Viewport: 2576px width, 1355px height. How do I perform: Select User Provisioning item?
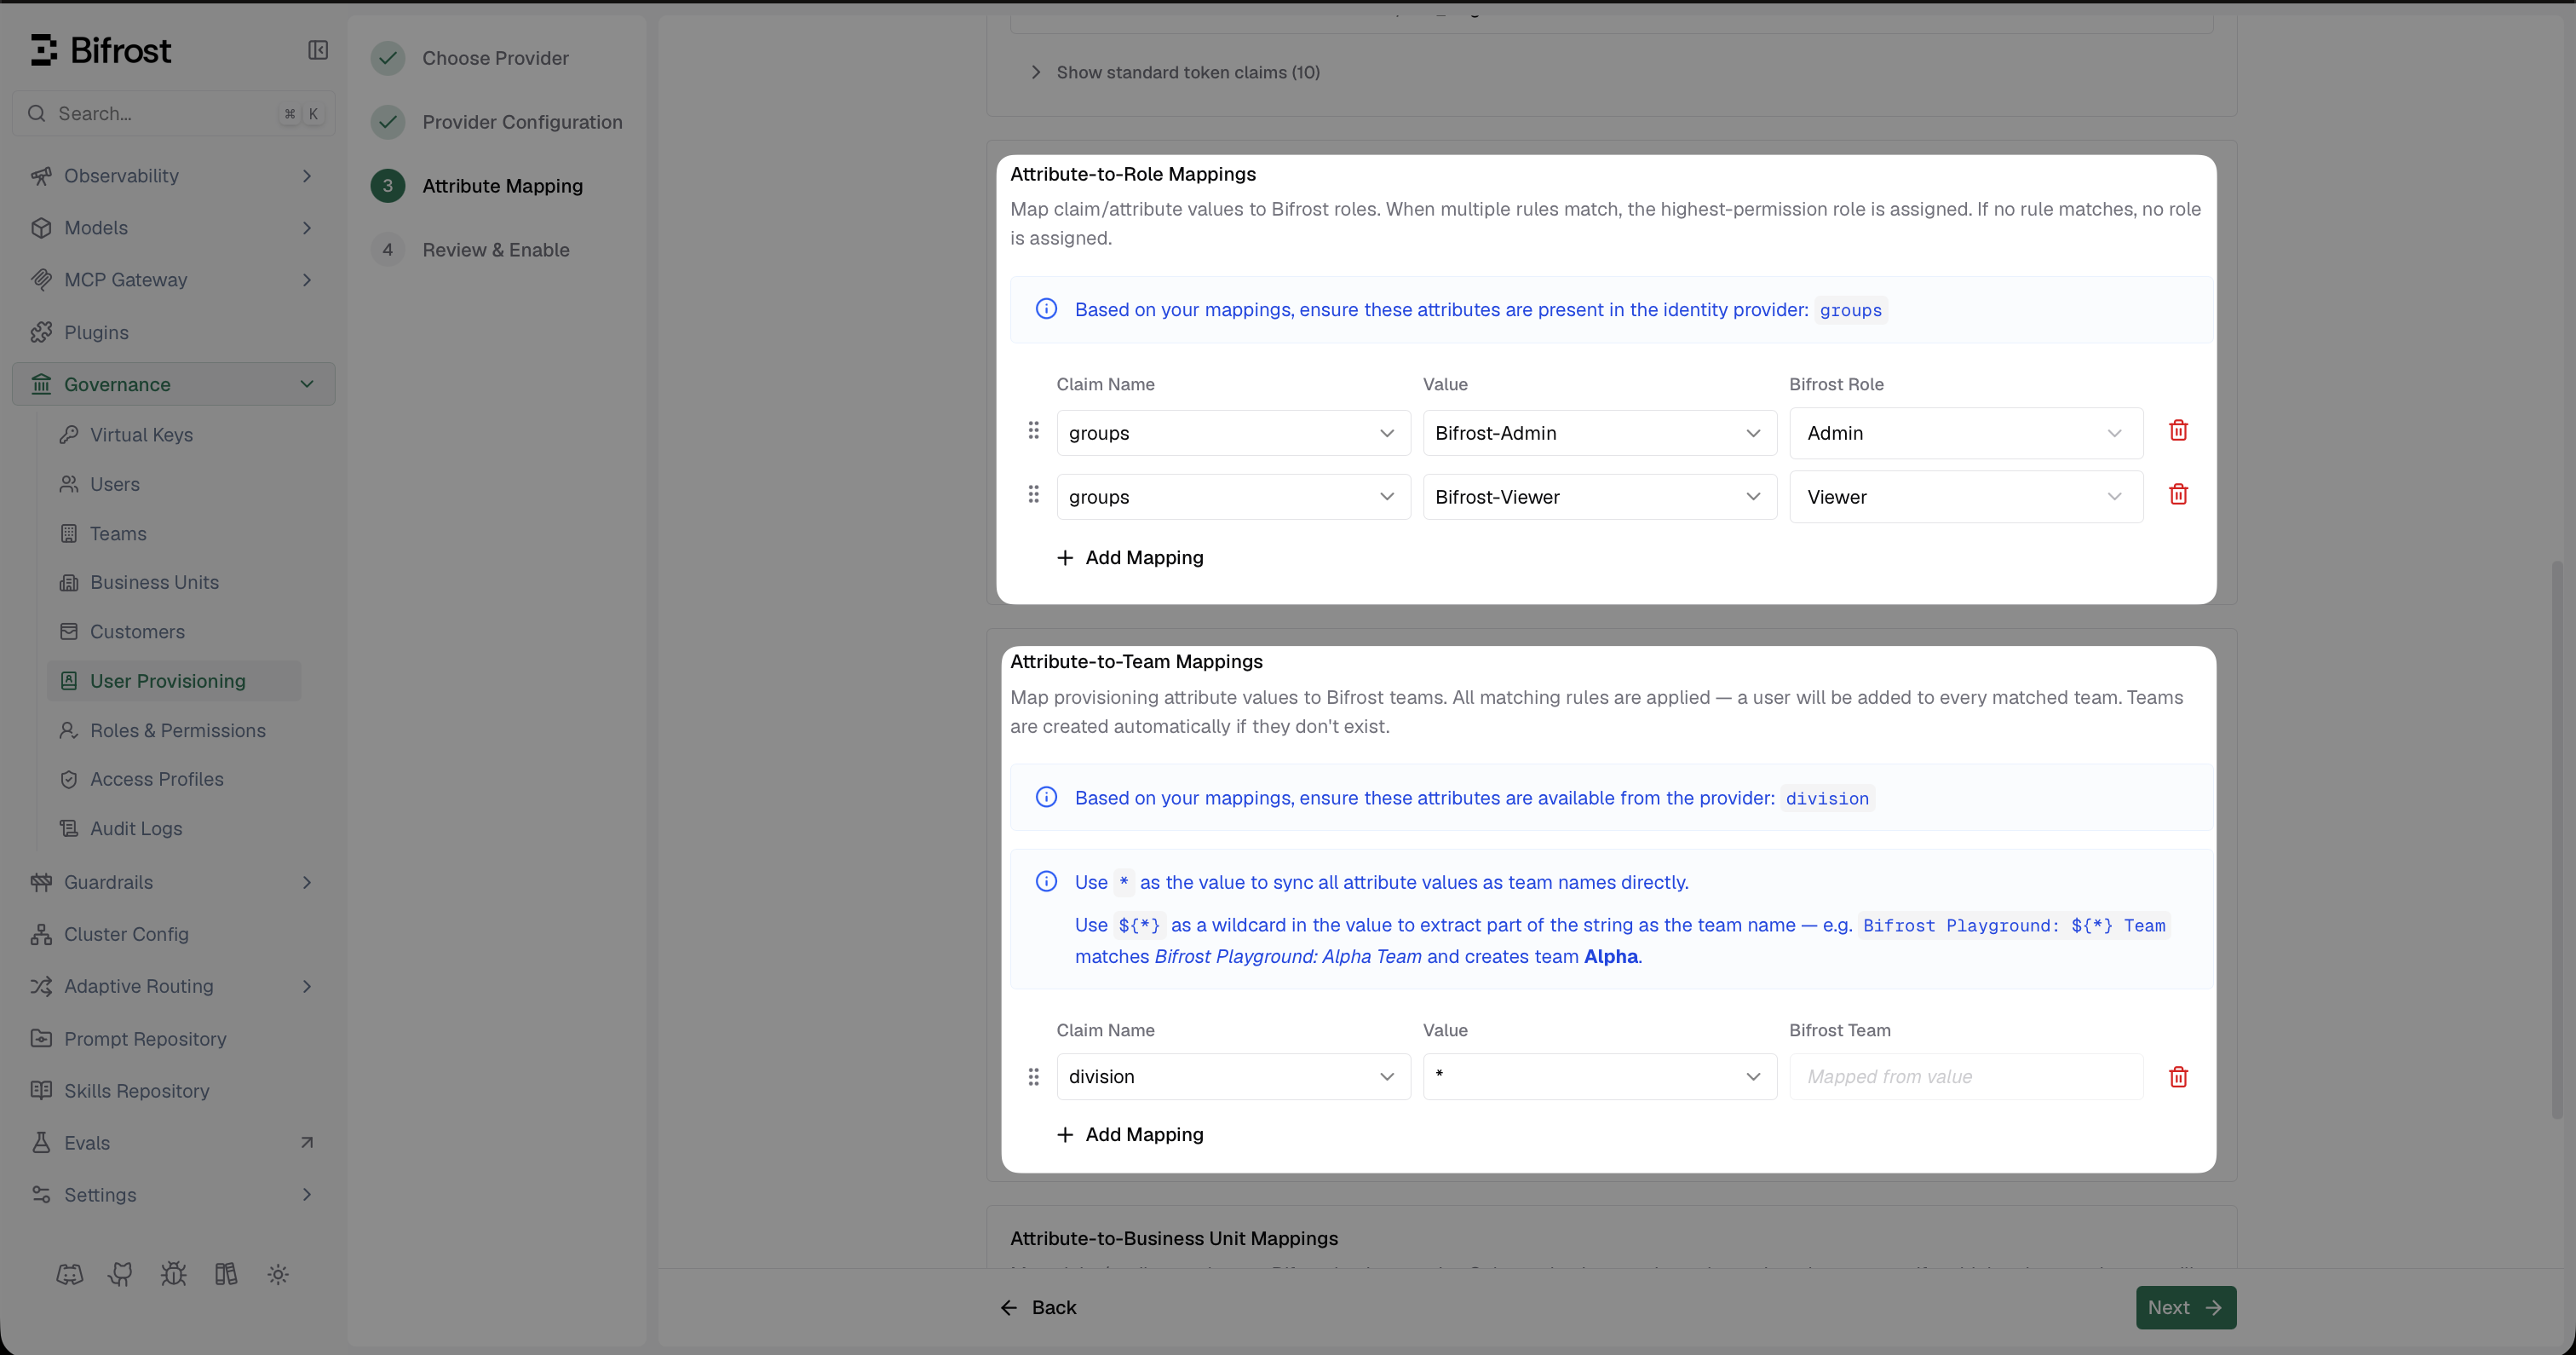[x=174, y=681]
